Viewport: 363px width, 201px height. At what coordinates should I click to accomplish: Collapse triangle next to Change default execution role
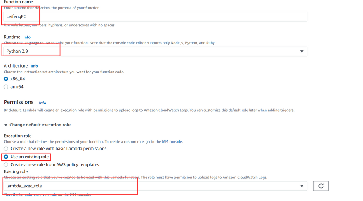pos(6,125)
